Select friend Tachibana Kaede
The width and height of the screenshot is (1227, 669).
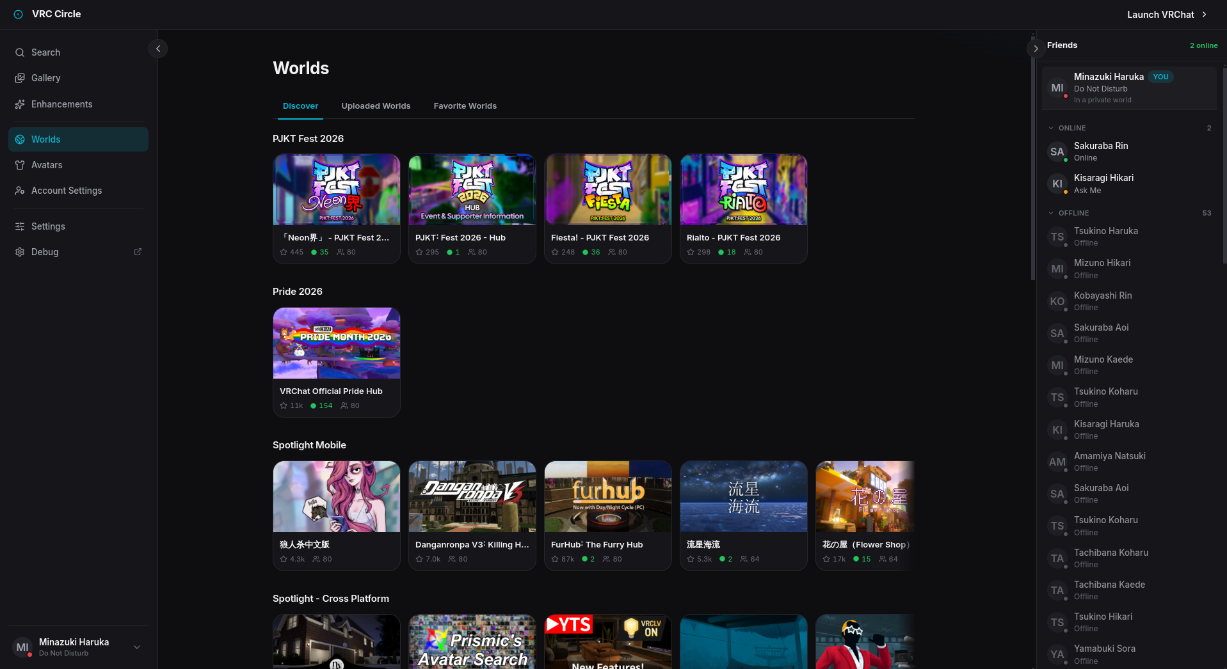(x=1130, y=590)
